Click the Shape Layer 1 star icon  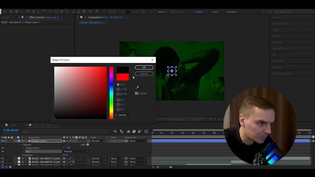tap(30, 141)
